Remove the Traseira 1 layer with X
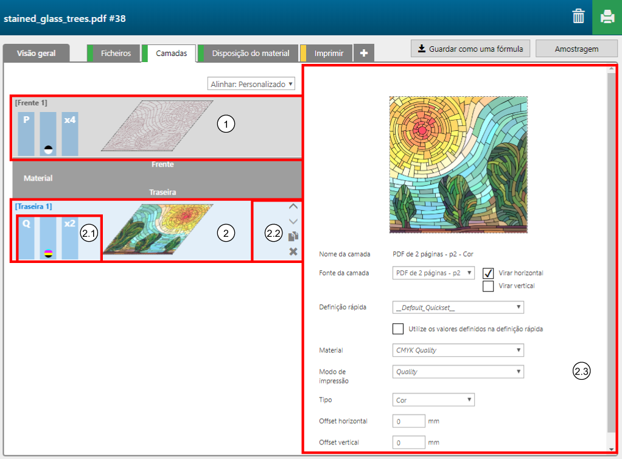 (293, 251)
